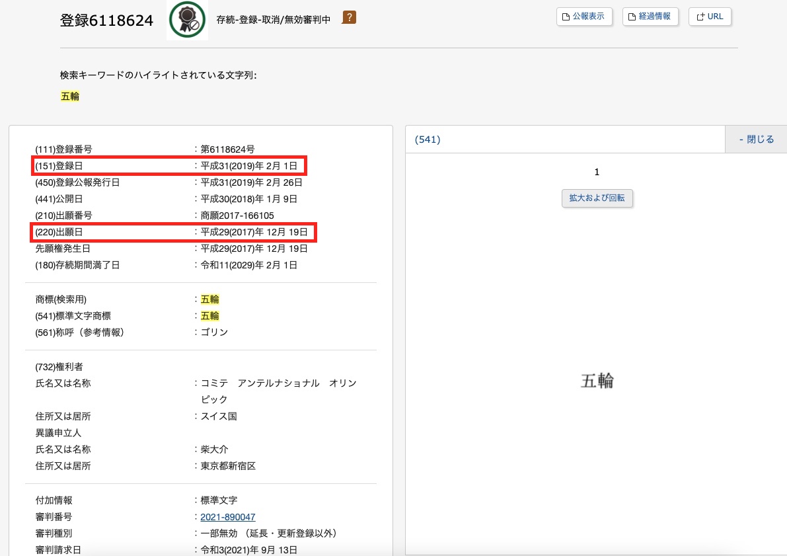Click the (732)権利者 label
787x556 pixels.
[x=59, y=367]
